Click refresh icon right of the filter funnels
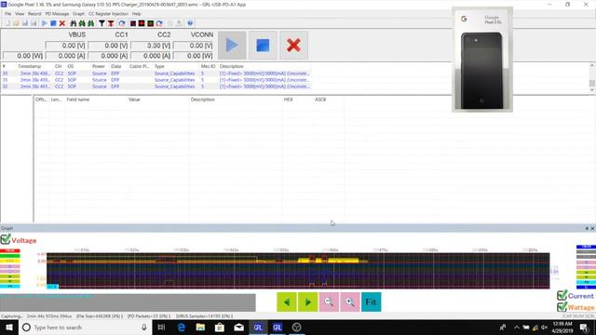The height and width of the screenshot is (335, 596). click(x=122, y=23)
